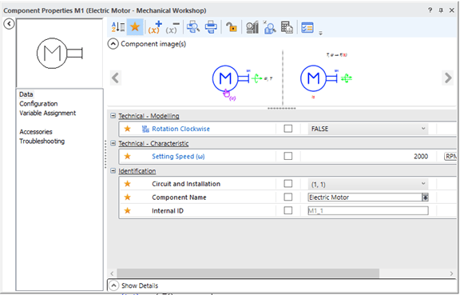
Task: Toggle the favorites star filter in toolbar
Action: click(x=135, y=27)
